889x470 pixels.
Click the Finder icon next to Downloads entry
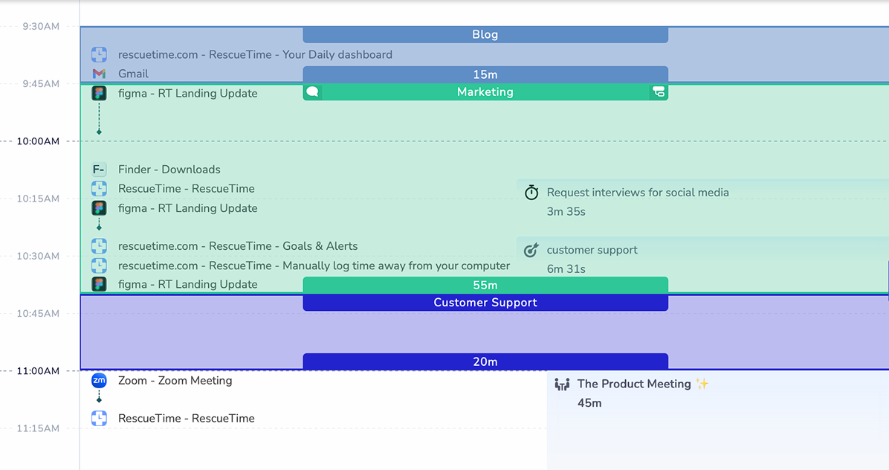(99, 169)
